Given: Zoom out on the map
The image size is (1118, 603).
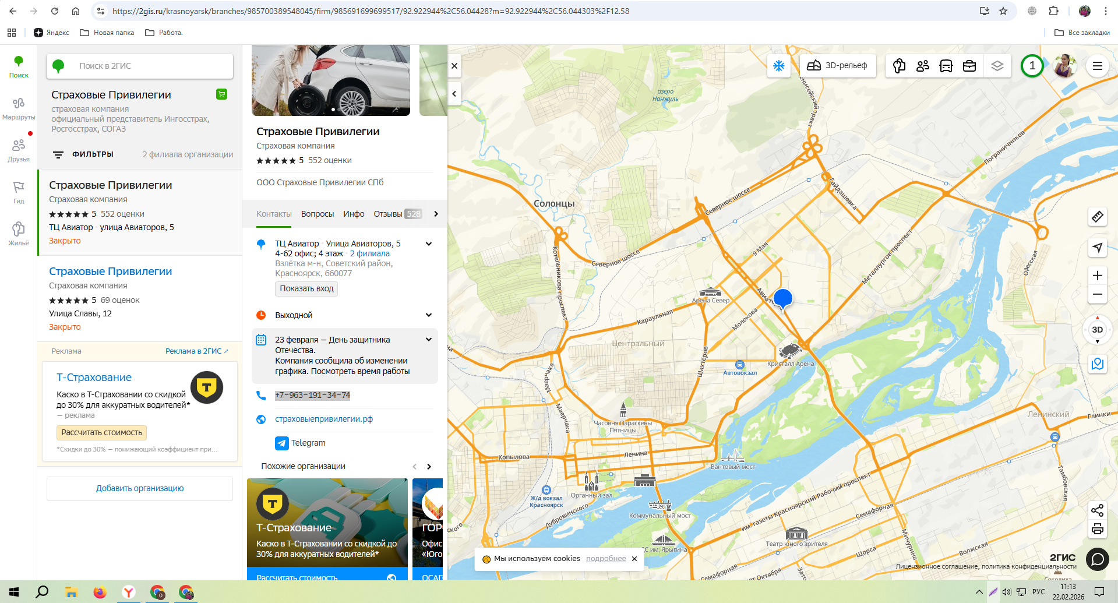Looking at the screenshot, I should tap(1098, 294).
